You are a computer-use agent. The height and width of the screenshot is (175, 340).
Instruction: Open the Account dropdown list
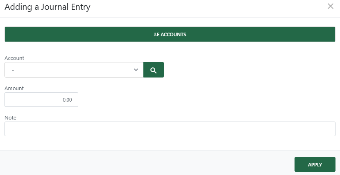pos(74,70)
